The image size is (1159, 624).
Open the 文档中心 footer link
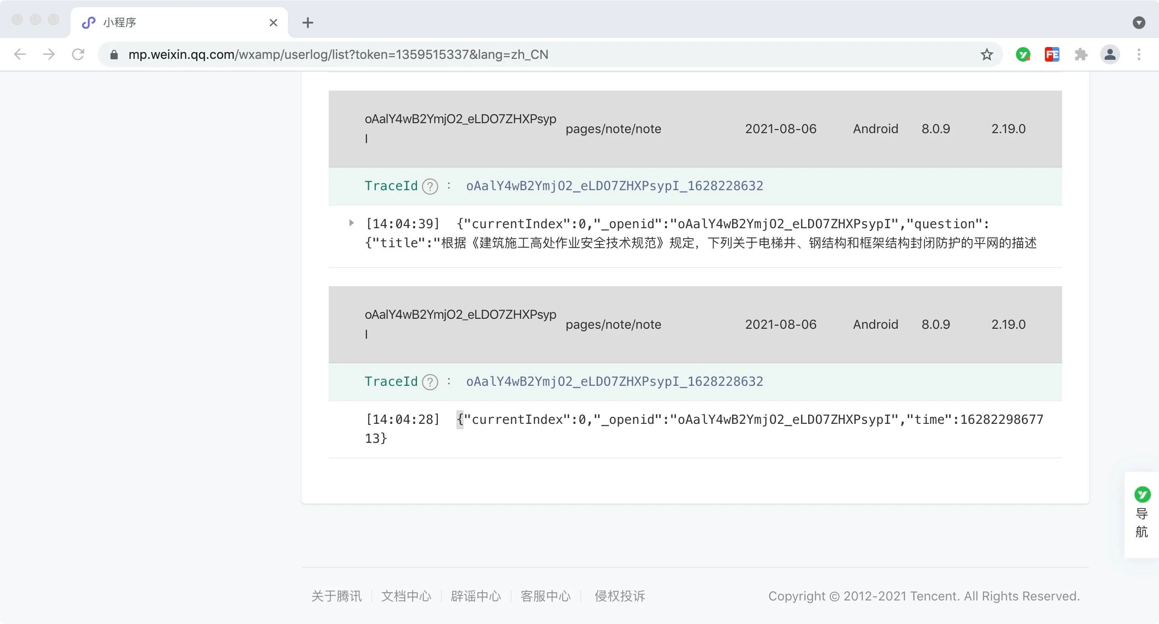pos(406,596)
